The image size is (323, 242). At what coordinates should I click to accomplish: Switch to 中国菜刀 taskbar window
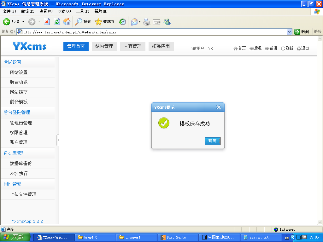[x=220, y=237]
